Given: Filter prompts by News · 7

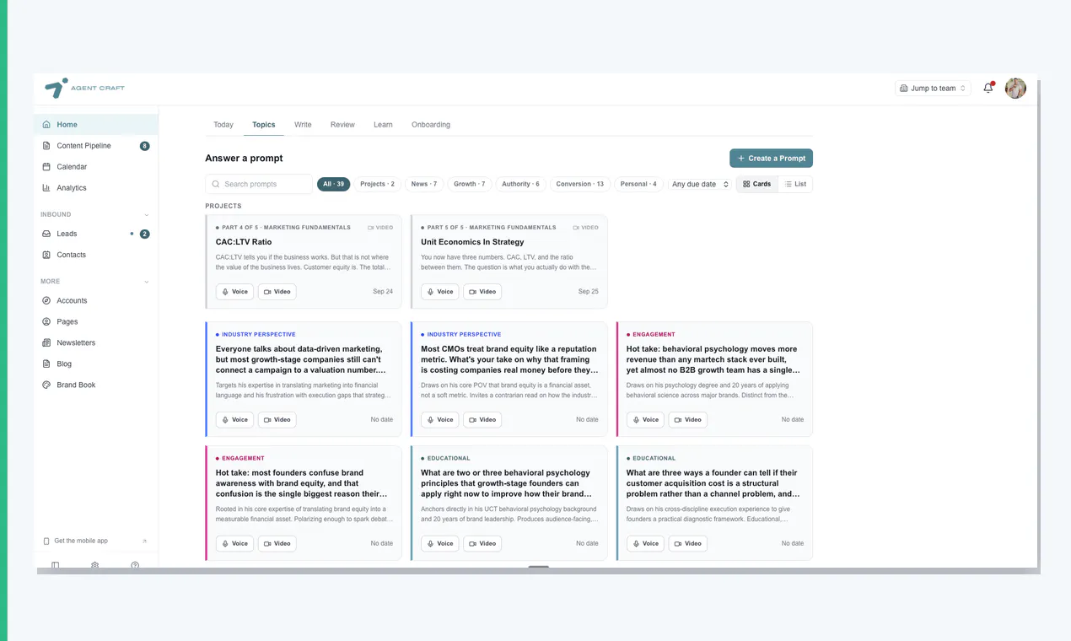Looking at the screenshot, I should coord(424,184).
